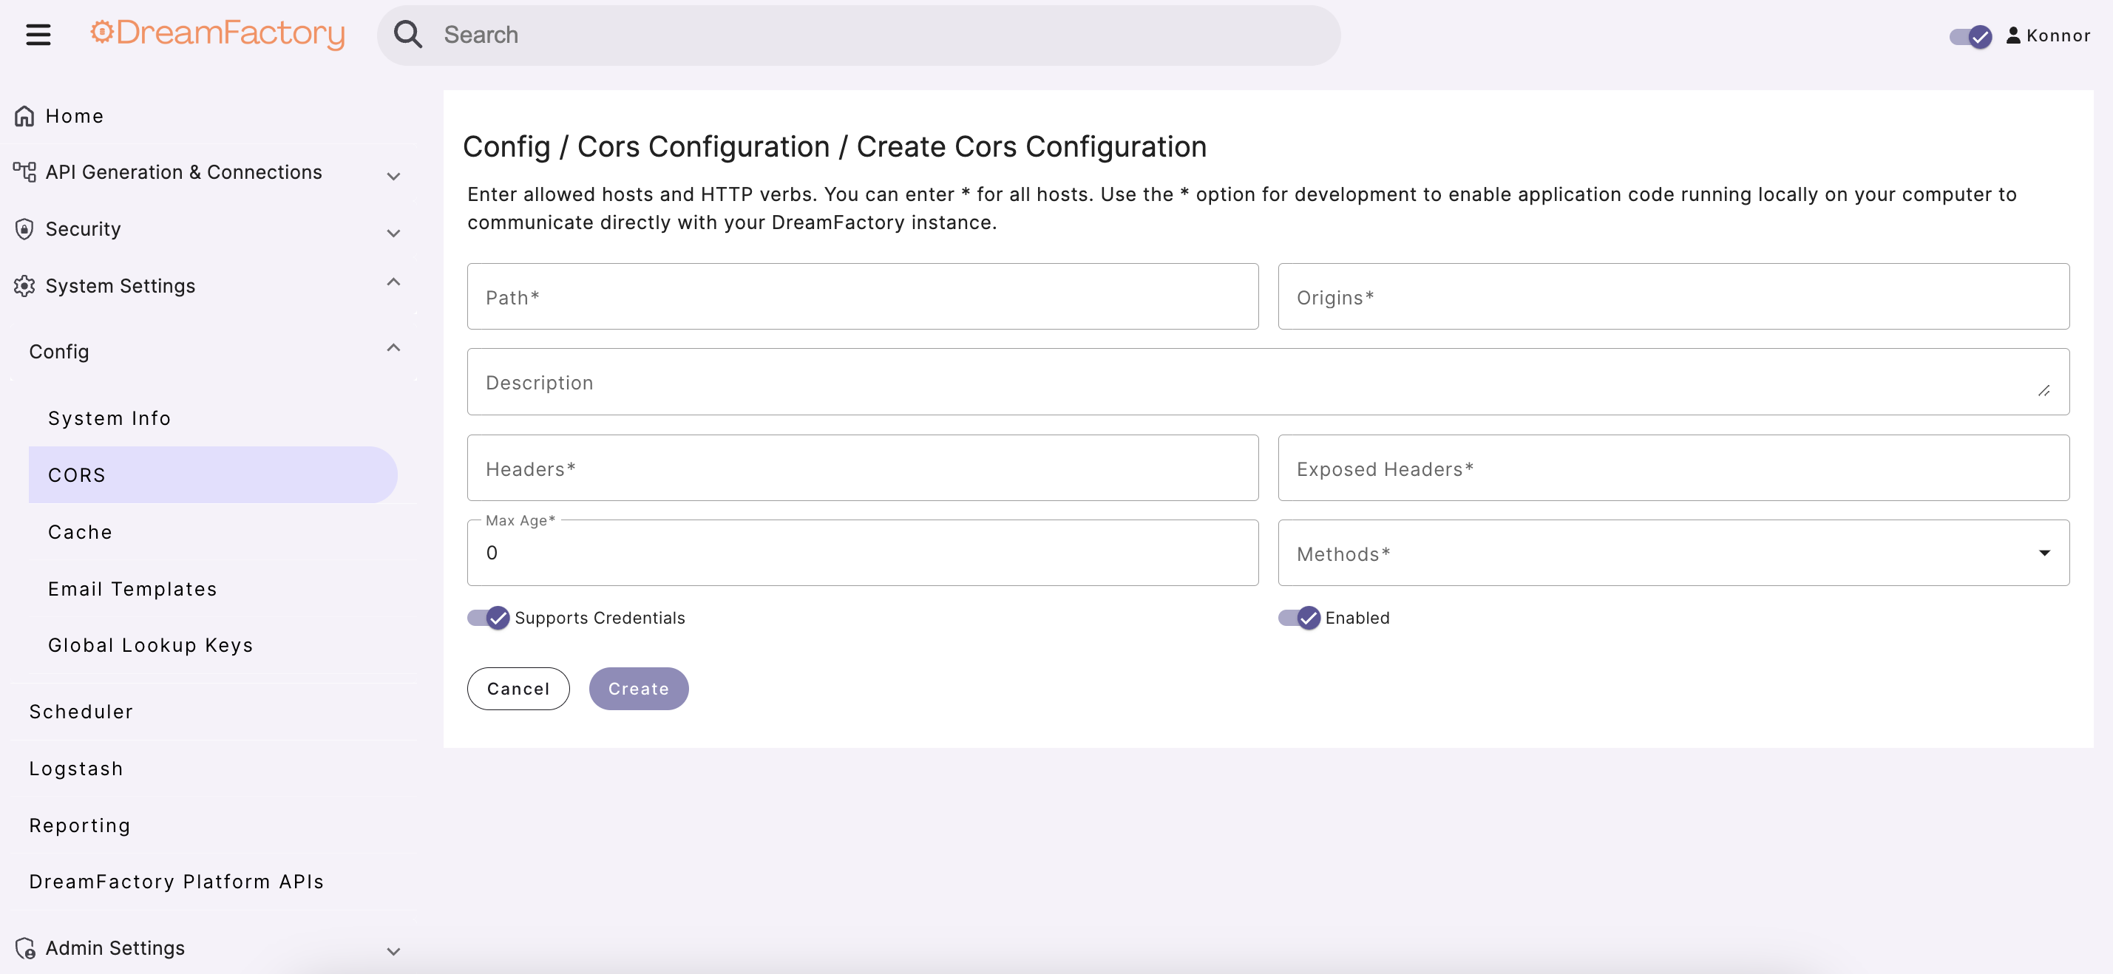Open the hamburger menu
The image size is (2113, 974).
pos(37,33)
